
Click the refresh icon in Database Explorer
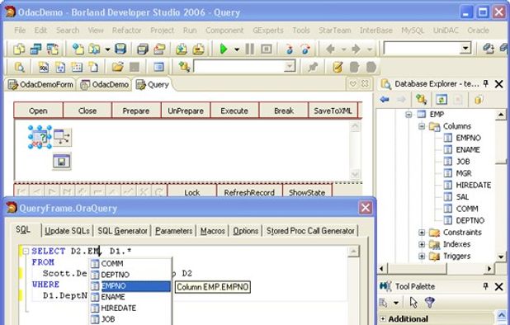[x=442, y=100]
